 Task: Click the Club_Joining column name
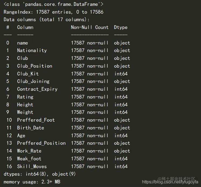(33, 81)
